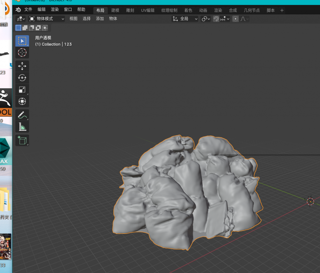
Task: Switch to the 动画 workspace tab
Action: (203, 10)
